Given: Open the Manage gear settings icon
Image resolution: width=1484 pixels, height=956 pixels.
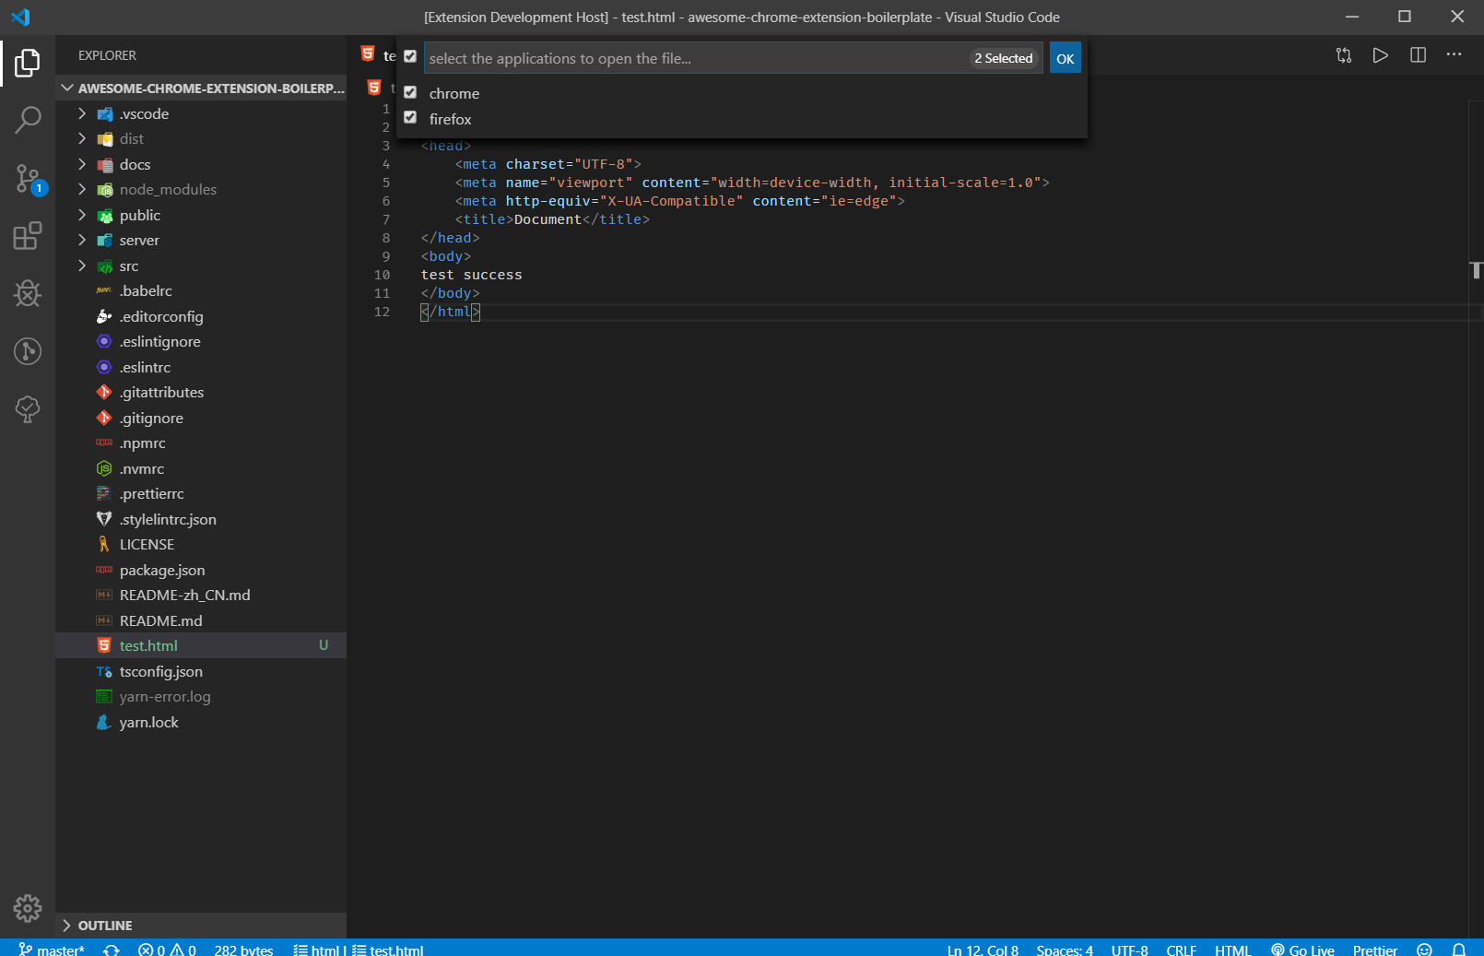Looking at the screenshot, I should [x=28, y=908].
